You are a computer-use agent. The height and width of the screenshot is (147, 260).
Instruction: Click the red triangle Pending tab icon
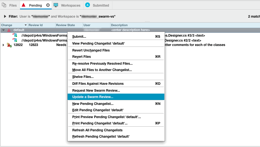point(24,5)
